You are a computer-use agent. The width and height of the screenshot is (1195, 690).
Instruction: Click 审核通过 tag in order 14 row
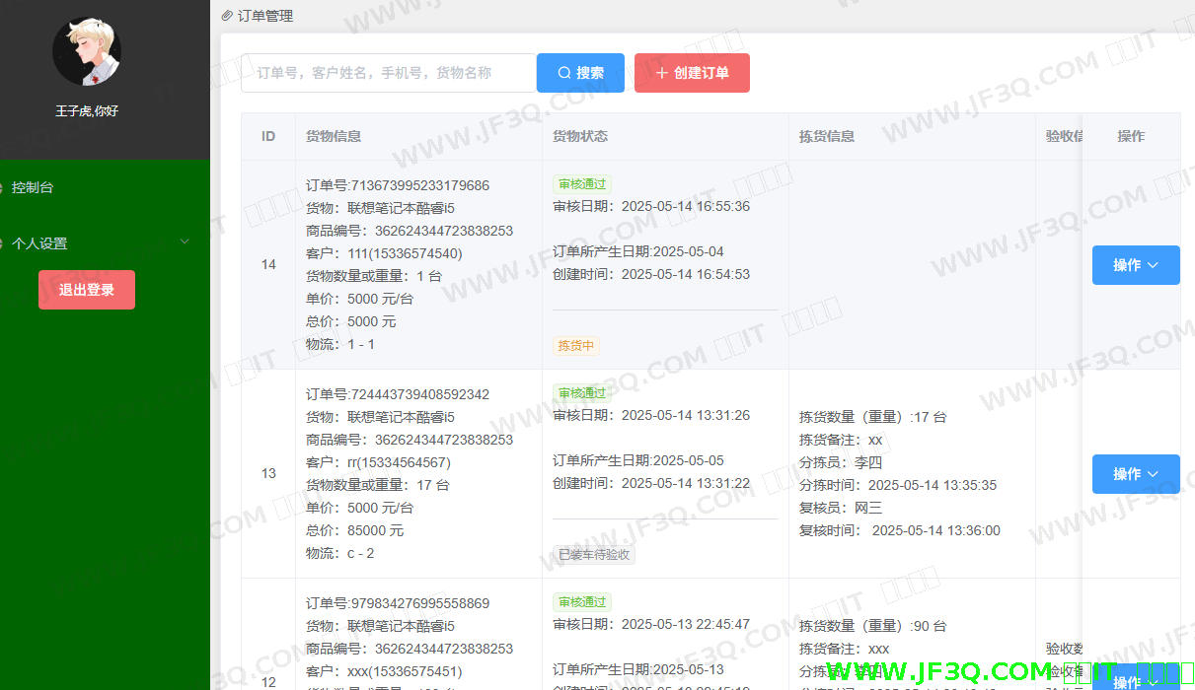582,184
